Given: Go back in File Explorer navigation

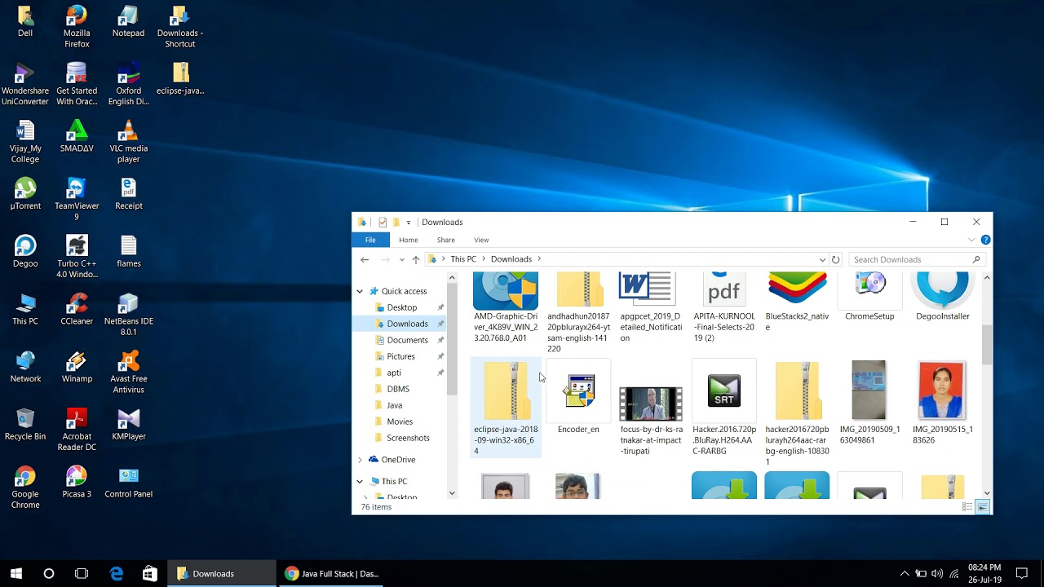Looking at the screenshot, I should 365,259.
